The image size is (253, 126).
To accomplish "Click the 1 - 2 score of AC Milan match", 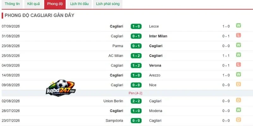I will point(136,56).
